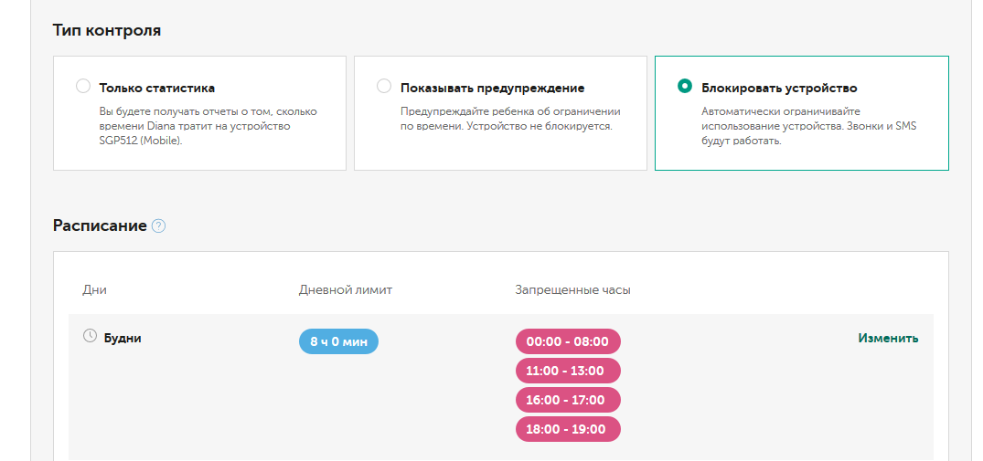This screenshot has height=461, width=983.
Task: Click the 'Дневной лимит' column header
Action: (346, 290)
